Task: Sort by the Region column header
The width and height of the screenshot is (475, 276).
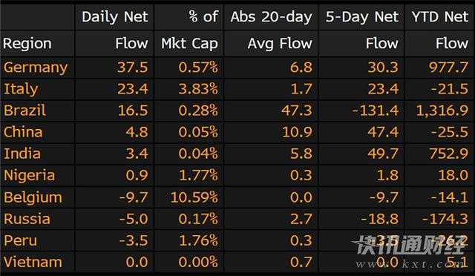Action: (27, 43)
